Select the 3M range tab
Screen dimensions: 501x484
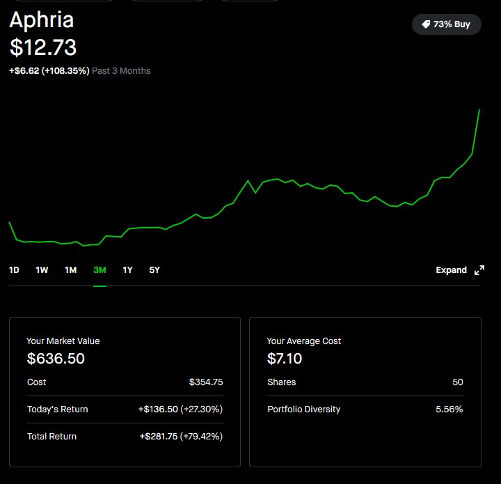(100, 270)
